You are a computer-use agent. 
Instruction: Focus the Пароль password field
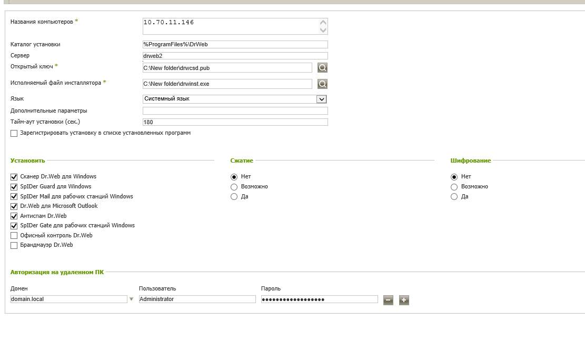pos(320,299)
